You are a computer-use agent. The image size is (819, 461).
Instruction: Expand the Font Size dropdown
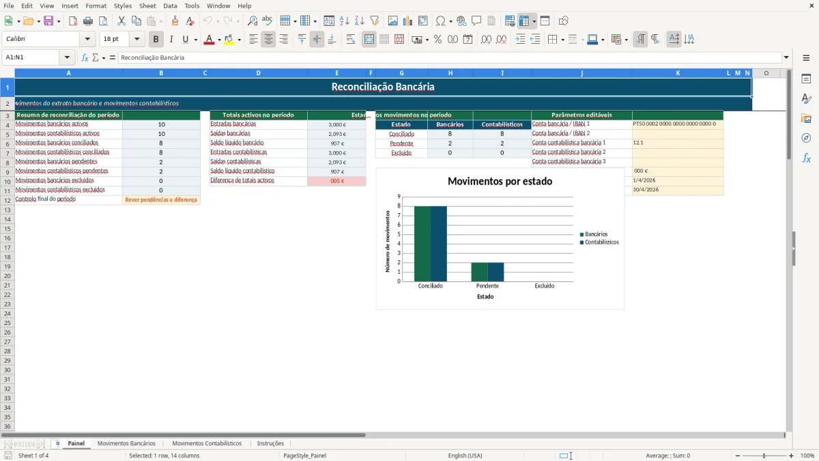[x=136, y=40]
